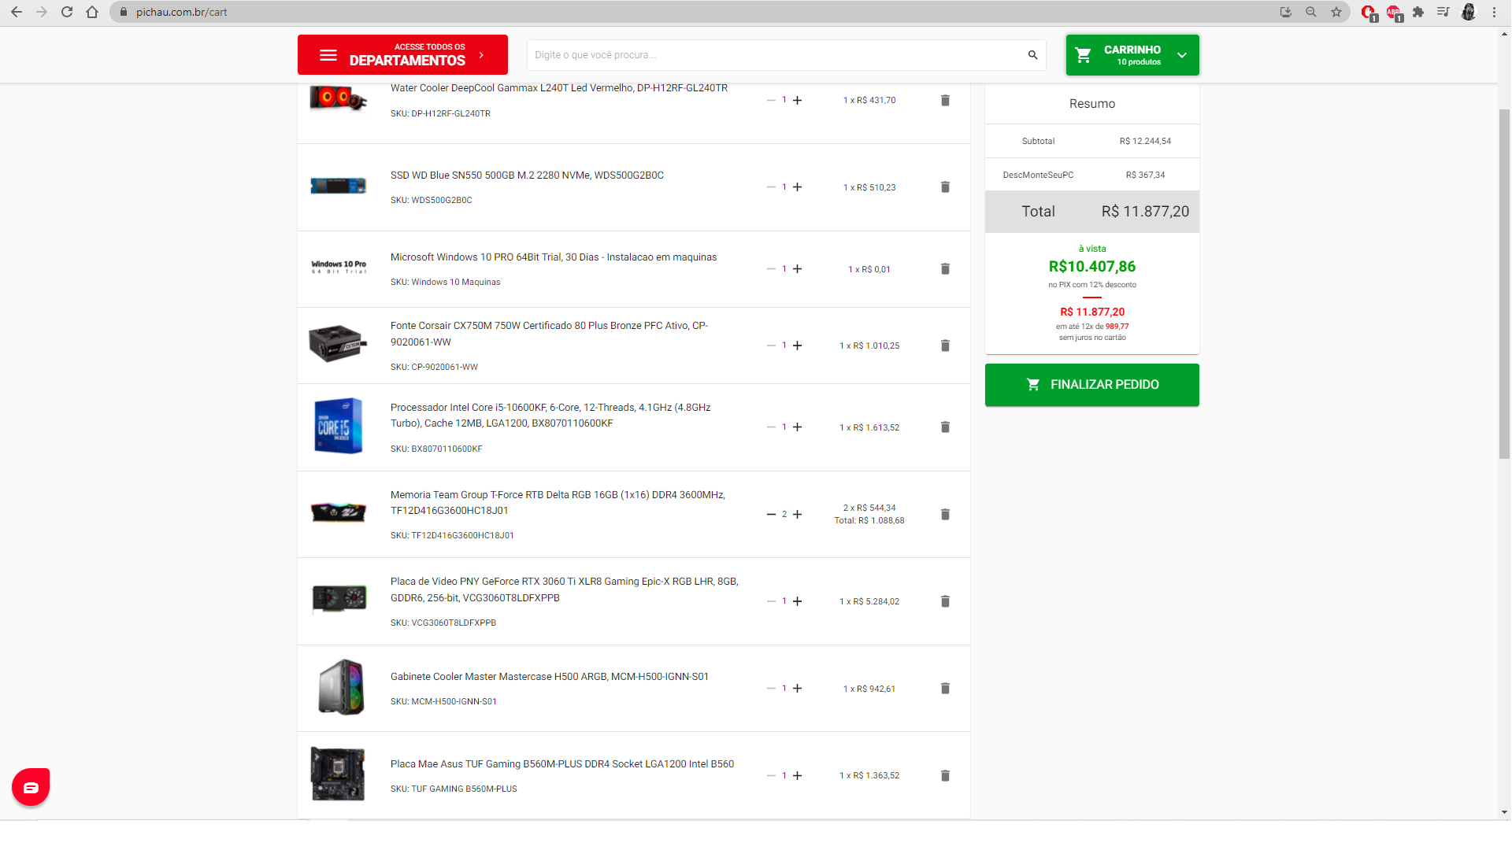Viewport: 1512px width, 850px height.
Task: Open Fonte Corsair CX750M product link
Action: (x=549, y=334)
